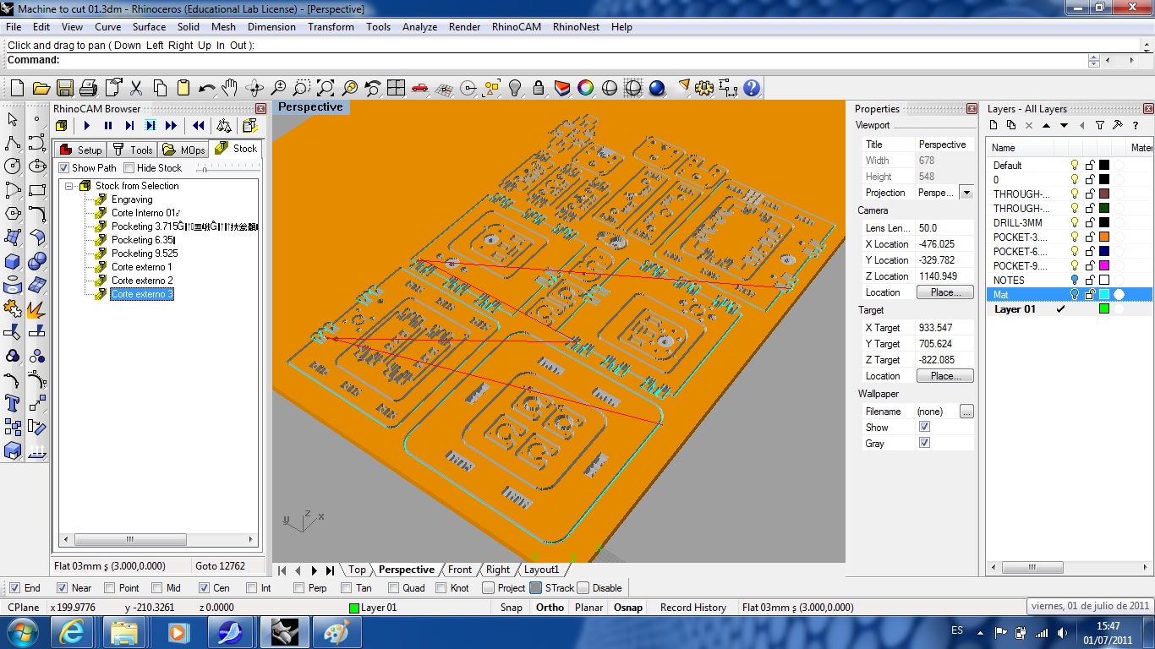The height and width of the screenshot is (649, 1155).
Task: Click the puzzle piece Join tool
Action: (x=13, y=308)
